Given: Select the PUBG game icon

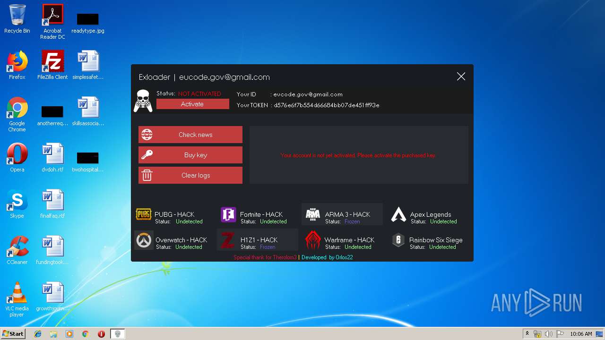Looking at the screenshot, I should click(x=144, y=214).
